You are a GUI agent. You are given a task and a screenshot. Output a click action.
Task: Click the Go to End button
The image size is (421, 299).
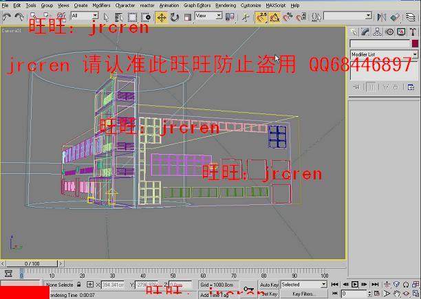coord(375,285)
